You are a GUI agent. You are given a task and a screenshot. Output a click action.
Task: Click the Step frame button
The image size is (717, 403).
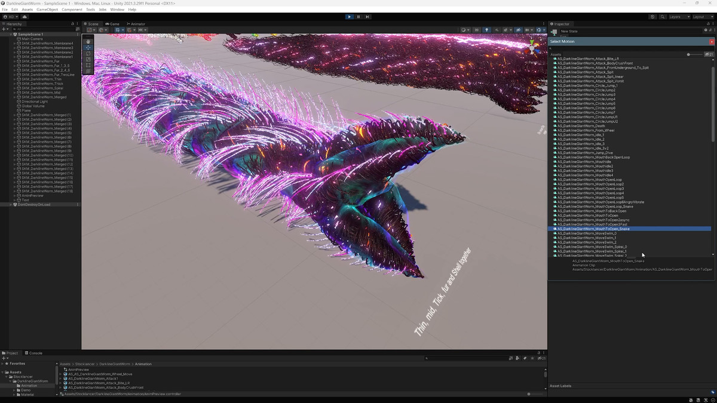[x=367, y=17]
